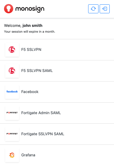This screenshot has height=165, width=114.
Task: Click the monosign wordmark text
Action: [30, 9]
